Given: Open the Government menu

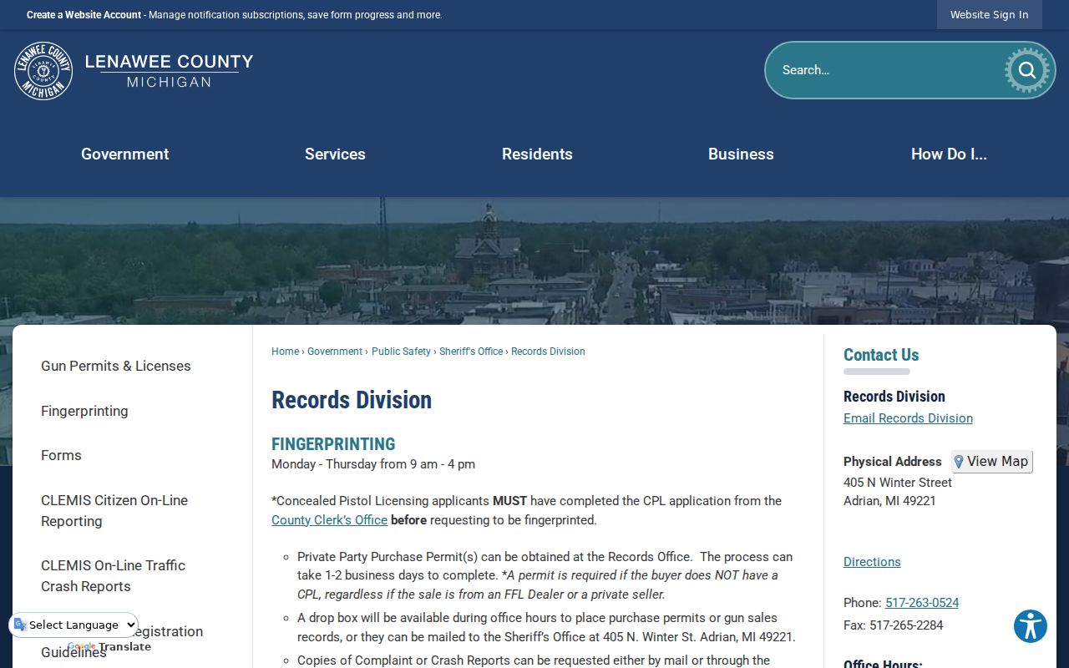Looking at the screenshot, I should coord(125,154).
